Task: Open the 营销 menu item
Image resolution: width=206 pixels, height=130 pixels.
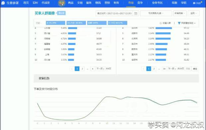Action: pyautogui.click(x=107, y=3)
